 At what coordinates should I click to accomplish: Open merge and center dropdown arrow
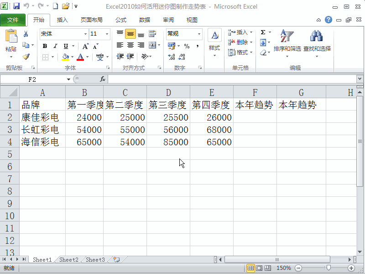pos(159,45)
